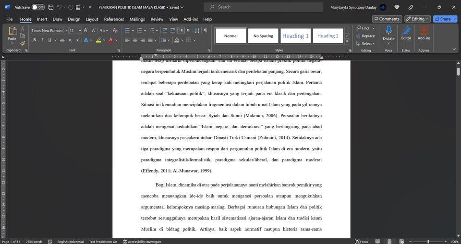The width and height of the screenshot is (461, 244).
Task: Expand the bullets list dropdown
Action: click(133, 30)
